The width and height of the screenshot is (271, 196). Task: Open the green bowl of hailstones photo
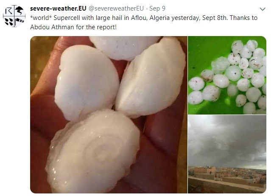tap(227, 75)
